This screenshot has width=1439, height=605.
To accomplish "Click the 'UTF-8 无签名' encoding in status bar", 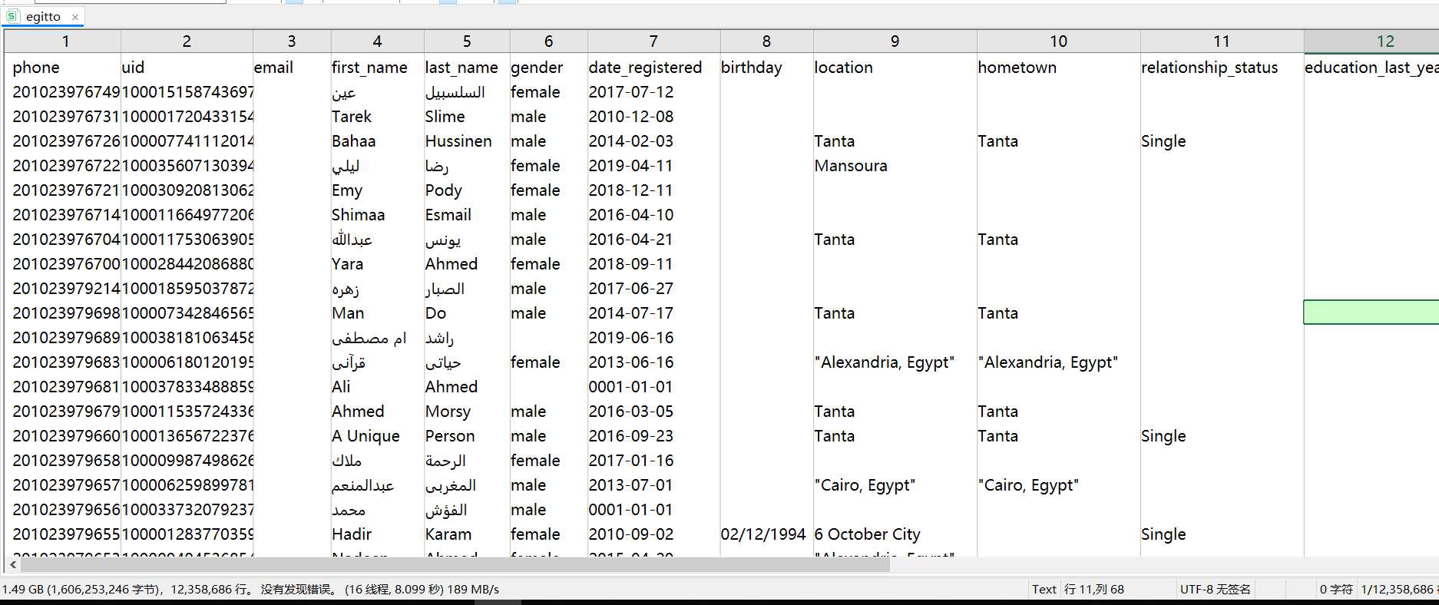I will 1215,590.
